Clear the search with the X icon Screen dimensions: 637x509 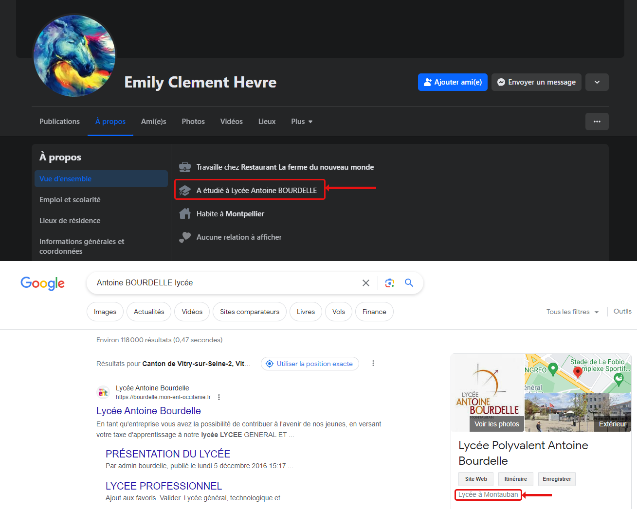point(366,283)
